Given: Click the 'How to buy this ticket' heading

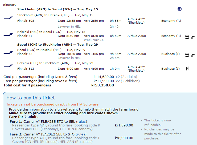Looking at the screenshot, I should point(31,98).
